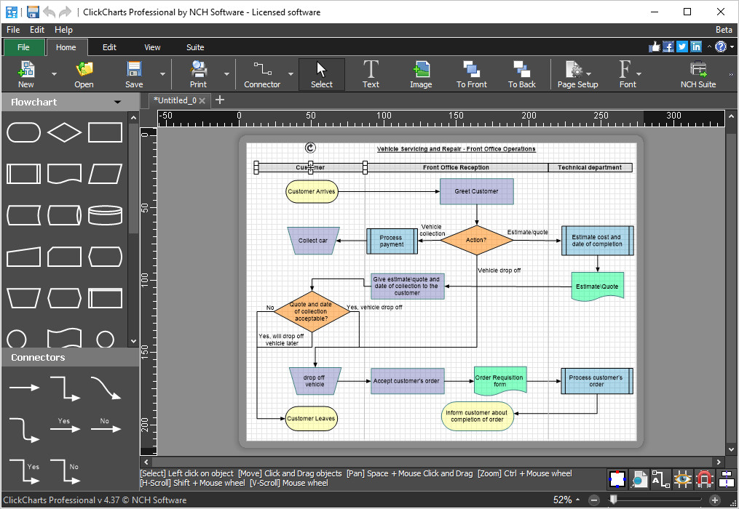Pick the trapezoid manual operation shape
This screenshot has width=739, height=509.
point(23,298)
